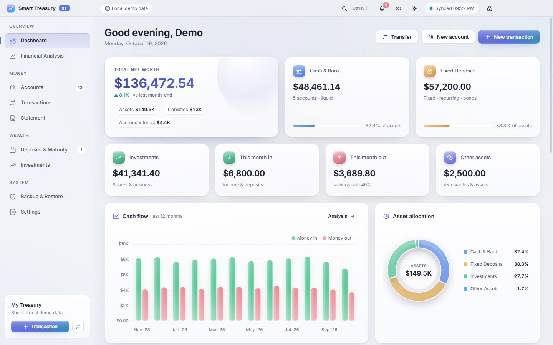Click the Ctrl K search shortcut box
Image resolution: width=553 pixels, height=345 pixels.
(358, 8)
